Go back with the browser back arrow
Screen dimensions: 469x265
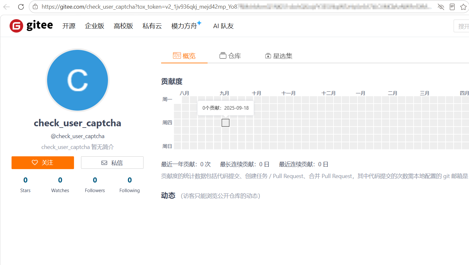[x=6, y=7]
